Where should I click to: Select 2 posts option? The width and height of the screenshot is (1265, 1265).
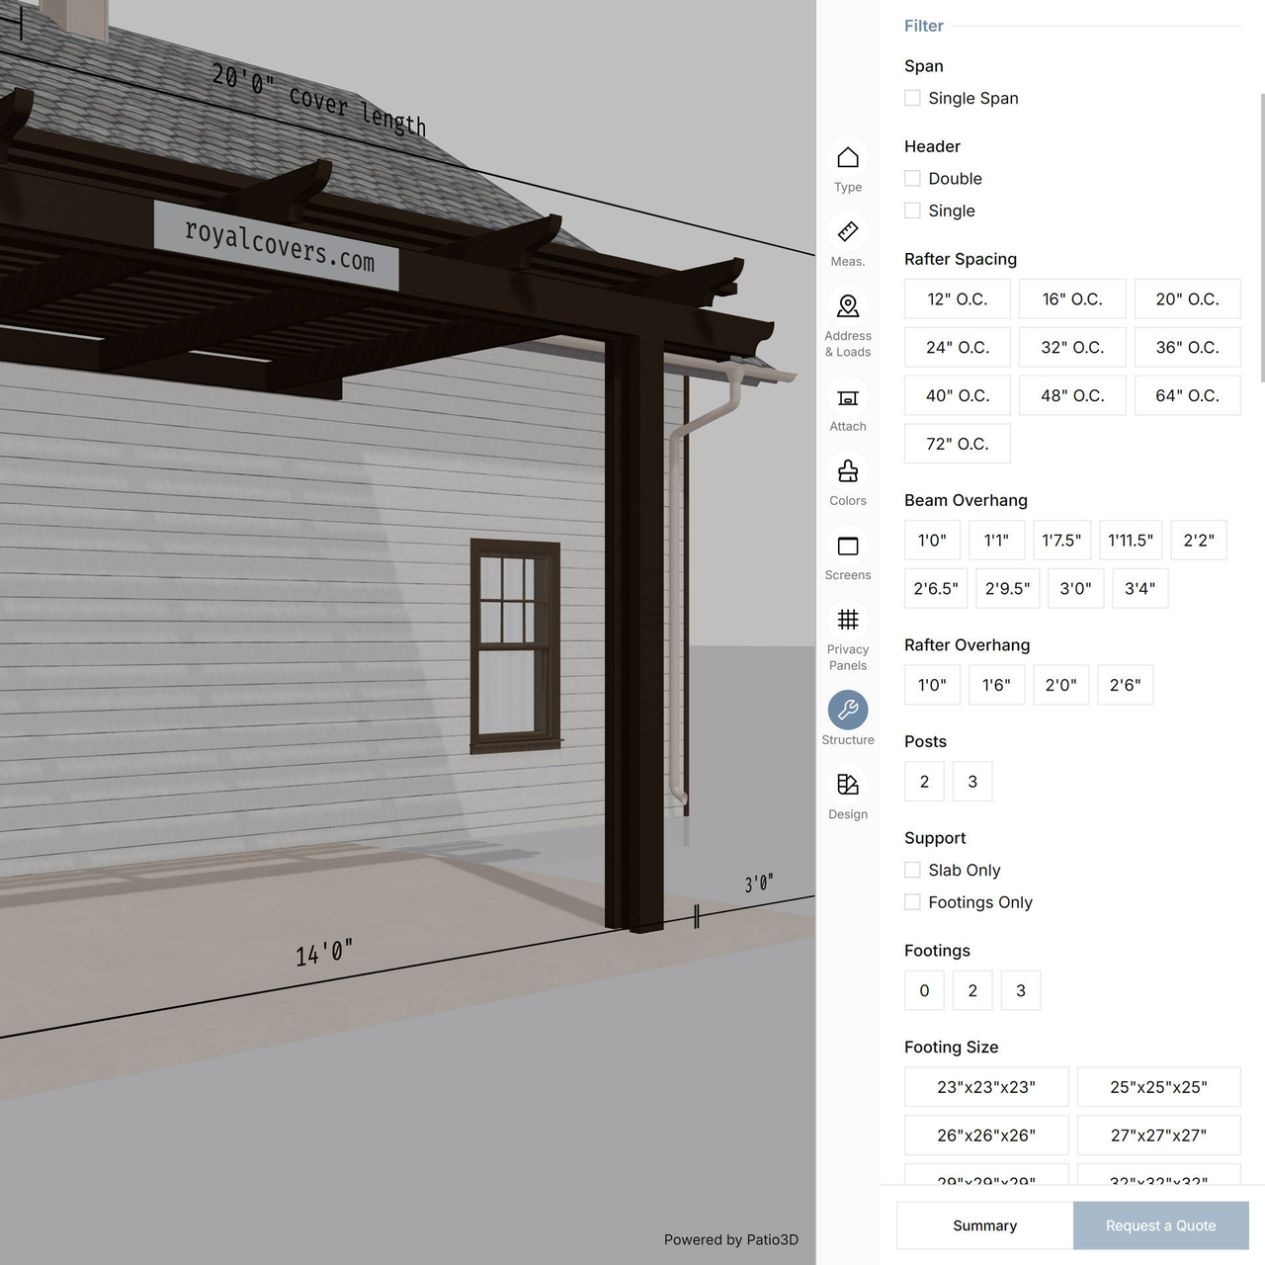[924, 782]
